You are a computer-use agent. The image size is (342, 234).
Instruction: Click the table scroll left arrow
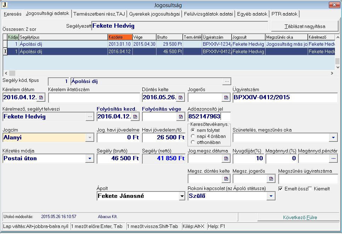[6, 73]
